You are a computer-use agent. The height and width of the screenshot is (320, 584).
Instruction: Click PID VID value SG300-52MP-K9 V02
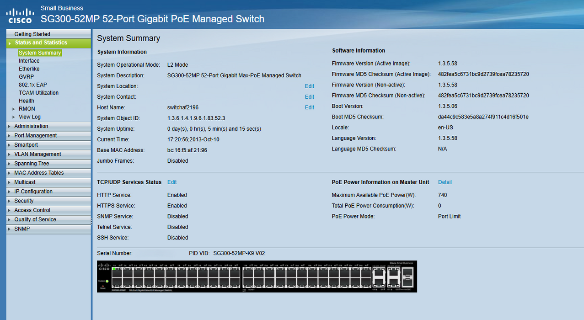[239, 253]
